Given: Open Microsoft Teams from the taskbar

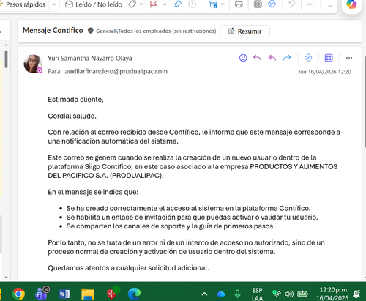Looking at the screenshot, I should (42, 293).
